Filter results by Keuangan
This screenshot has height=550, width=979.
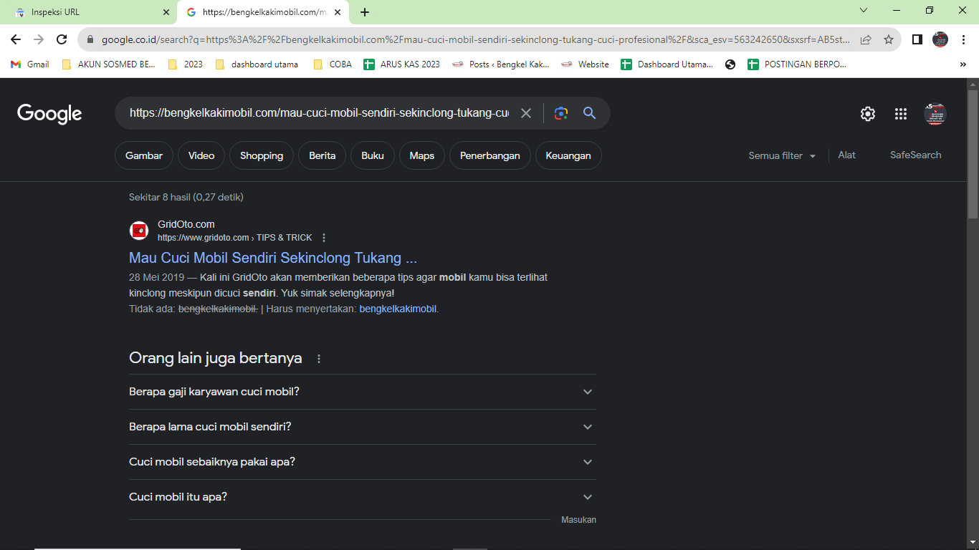pyautogui.click(x=568, y=155)
